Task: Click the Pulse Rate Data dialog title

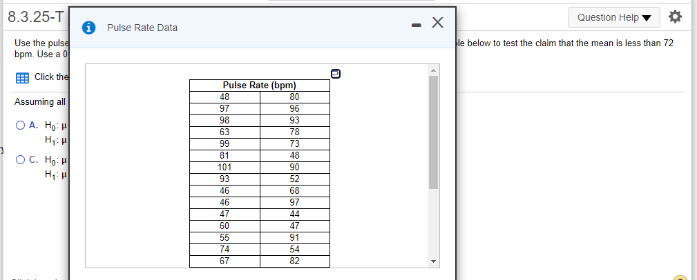Action: [142, 28]
